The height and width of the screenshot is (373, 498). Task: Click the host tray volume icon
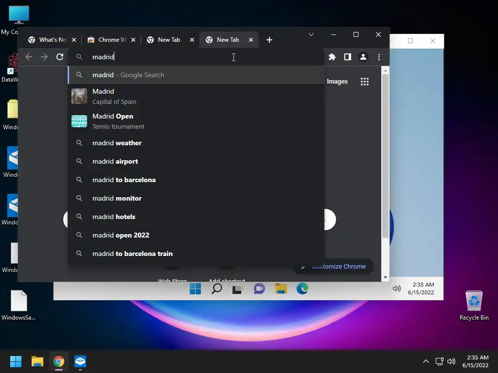[451, 361]
